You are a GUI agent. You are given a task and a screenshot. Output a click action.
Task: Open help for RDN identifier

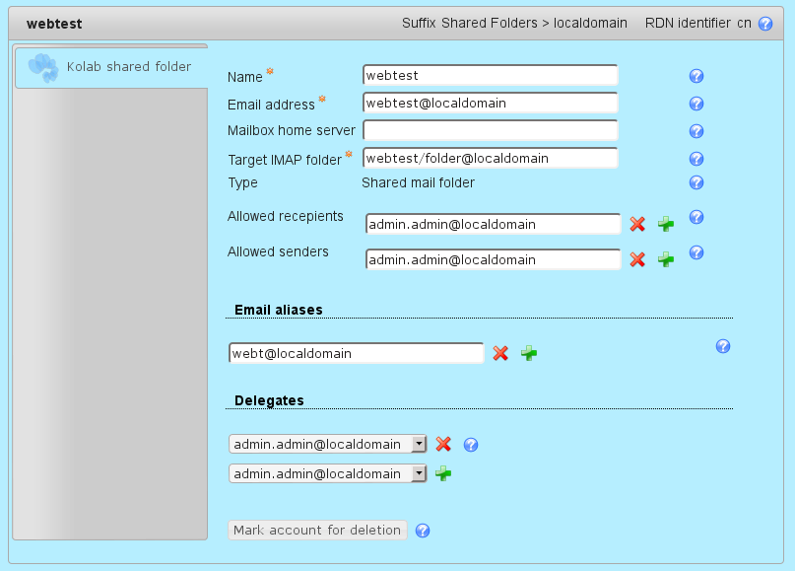pos(765,23)
